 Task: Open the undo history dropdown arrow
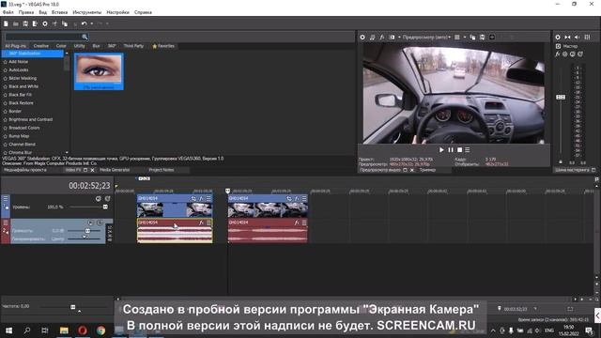tap(92, 23)
